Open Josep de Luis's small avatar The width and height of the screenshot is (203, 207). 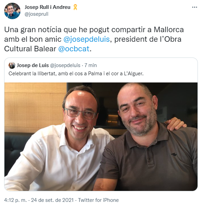pyautogui.click(x=12, y=65)
